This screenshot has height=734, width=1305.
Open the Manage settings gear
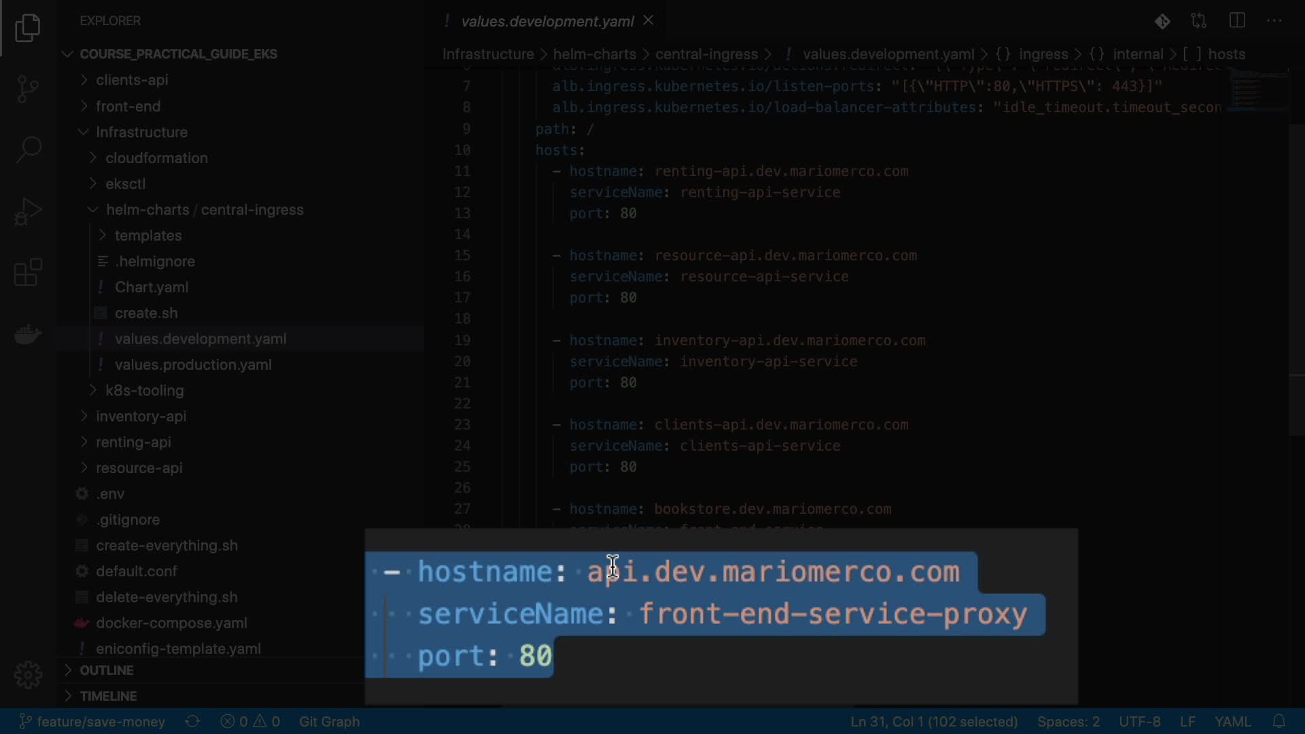(28, 674)
